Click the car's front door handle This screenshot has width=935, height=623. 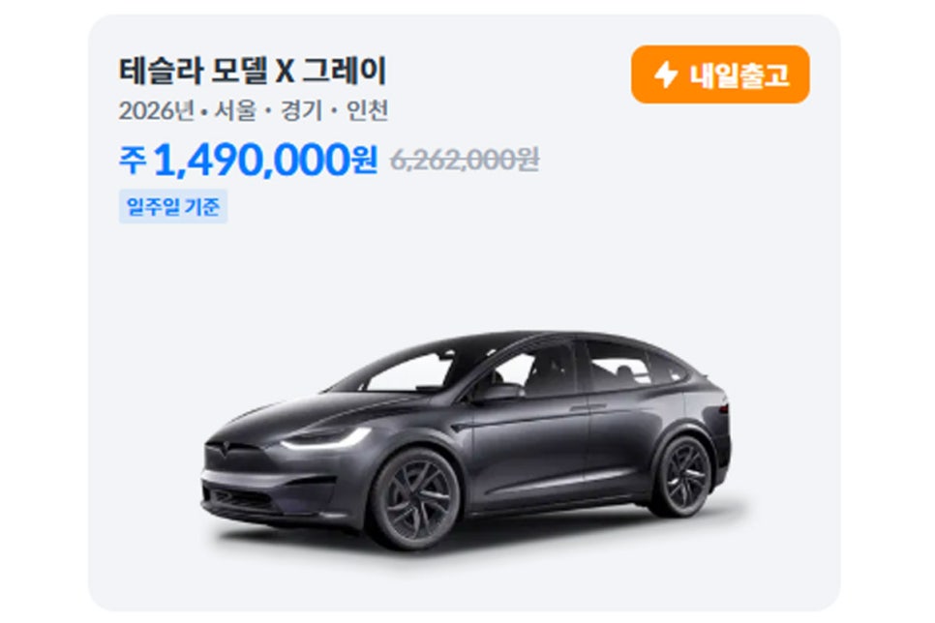pos(580,409)
